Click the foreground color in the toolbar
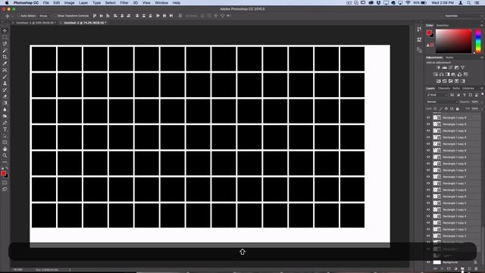The image size is (485, 273). [x=3, y=173]
